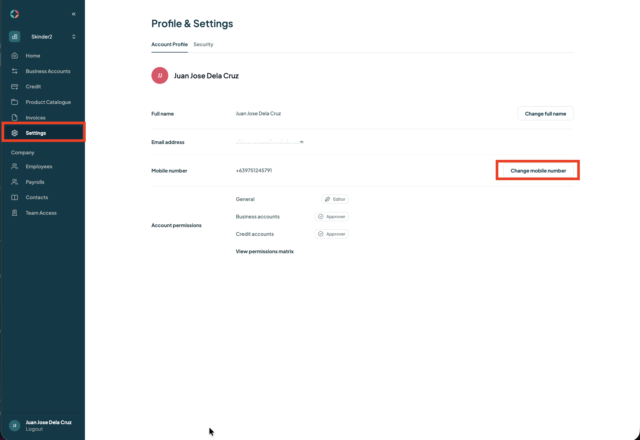This screenshot has height=440, width=640.
Task: Click the app logo in the sidebar
Action: [x=15, y=14]
